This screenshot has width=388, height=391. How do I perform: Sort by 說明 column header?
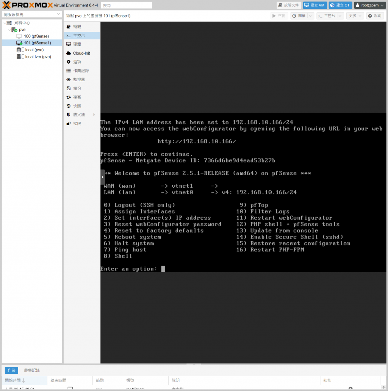[x=244, y=380]
